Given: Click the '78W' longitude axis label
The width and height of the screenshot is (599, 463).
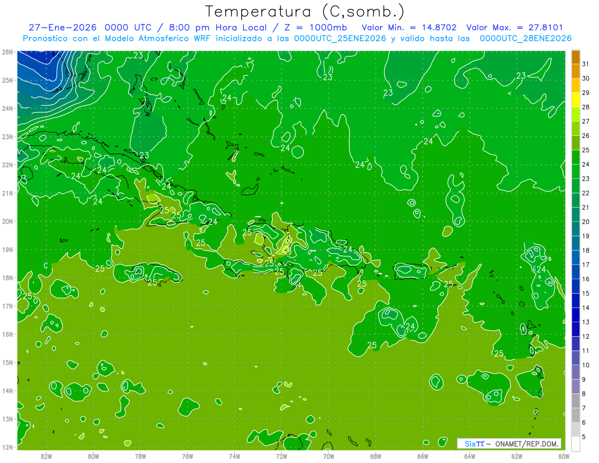Looking at the screenshot, I should tap(140, 456).
